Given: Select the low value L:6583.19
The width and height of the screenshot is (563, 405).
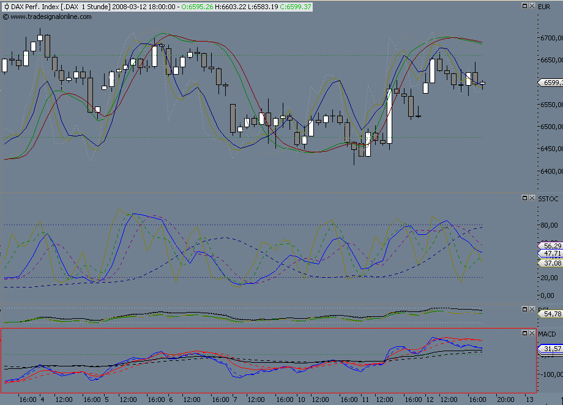Looking at the screenshot, I should click(263, 7).
